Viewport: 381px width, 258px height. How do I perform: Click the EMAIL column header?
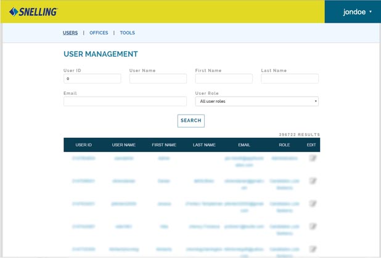244,145
